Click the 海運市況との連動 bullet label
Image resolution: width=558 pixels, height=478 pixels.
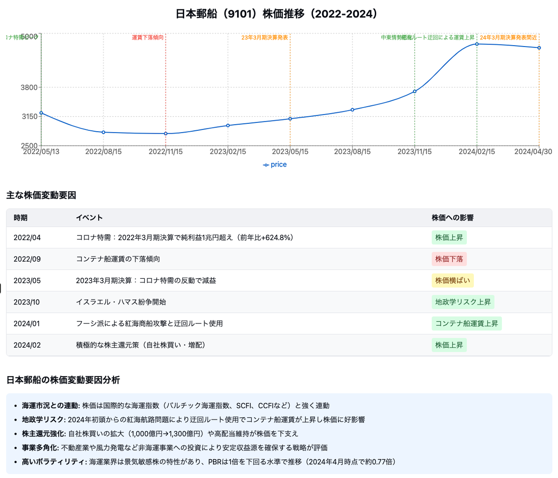[x=51, y=406]
